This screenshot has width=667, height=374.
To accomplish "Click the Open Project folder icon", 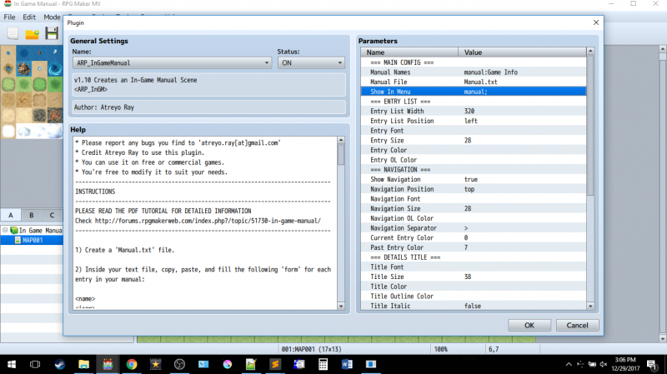I will (32, 33).
